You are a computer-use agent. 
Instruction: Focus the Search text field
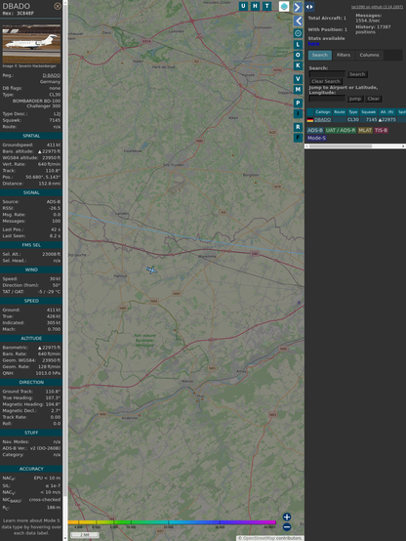click(327, 74)
